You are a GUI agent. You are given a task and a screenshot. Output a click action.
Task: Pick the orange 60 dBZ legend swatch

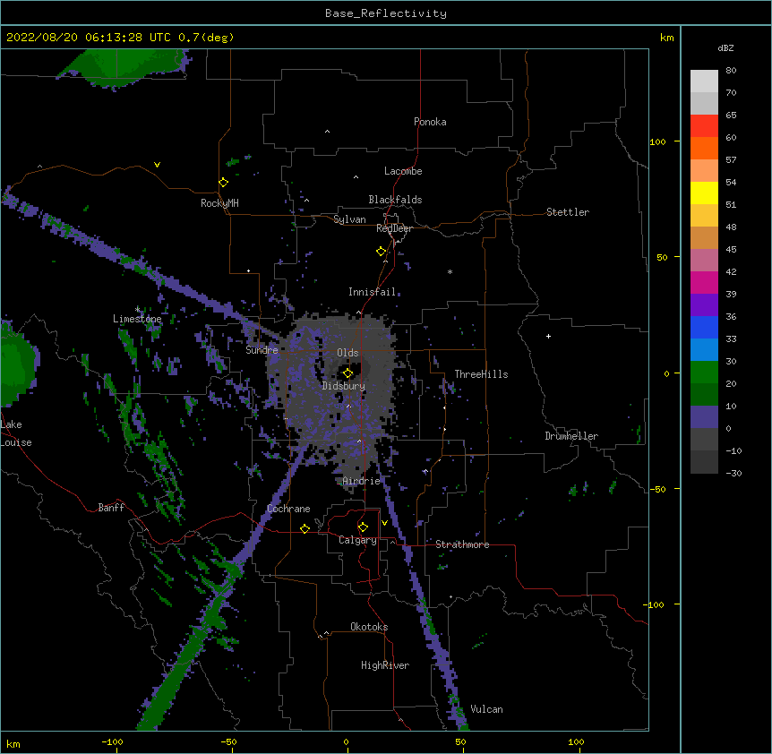pyautogui.click(x=704, y=148)
